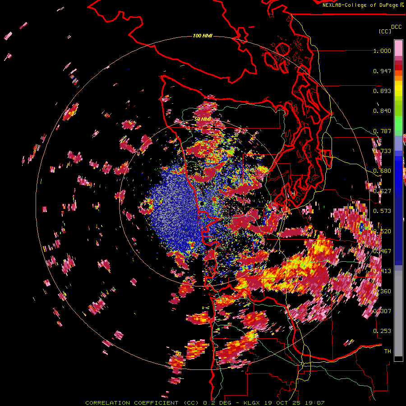The height and width of the screenshot is (406, 406).
Task: Click the "19:07" timestamp in the caption
Action: tap(314, 403)
